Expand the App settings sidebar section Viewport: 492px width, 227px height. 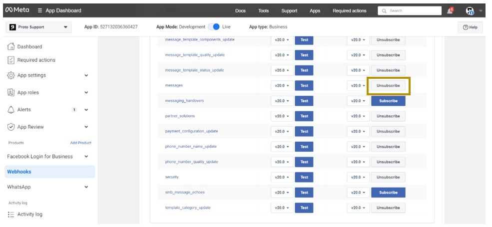tap(86, 75)
